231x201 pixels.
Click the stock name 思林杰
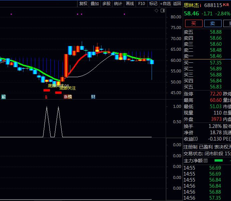(191, 5)
